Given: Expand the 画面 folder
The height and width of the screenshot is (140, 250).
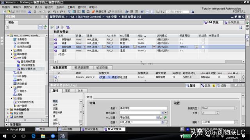Looking at the screenshot, I should [11, 50].
